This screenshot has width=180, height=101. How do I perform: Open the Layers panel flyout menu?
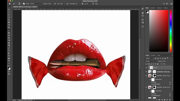click(x=172, y=55)
